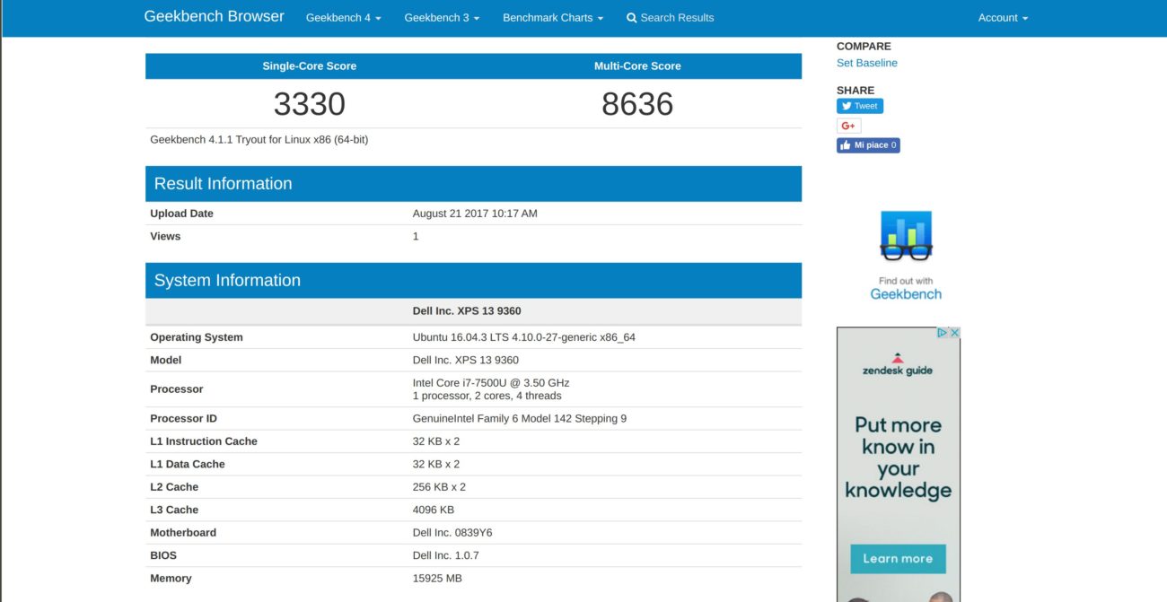Click the AdChoices triangle icon
This screenshot has width=1167, height=602.
[x=943, y=333]
